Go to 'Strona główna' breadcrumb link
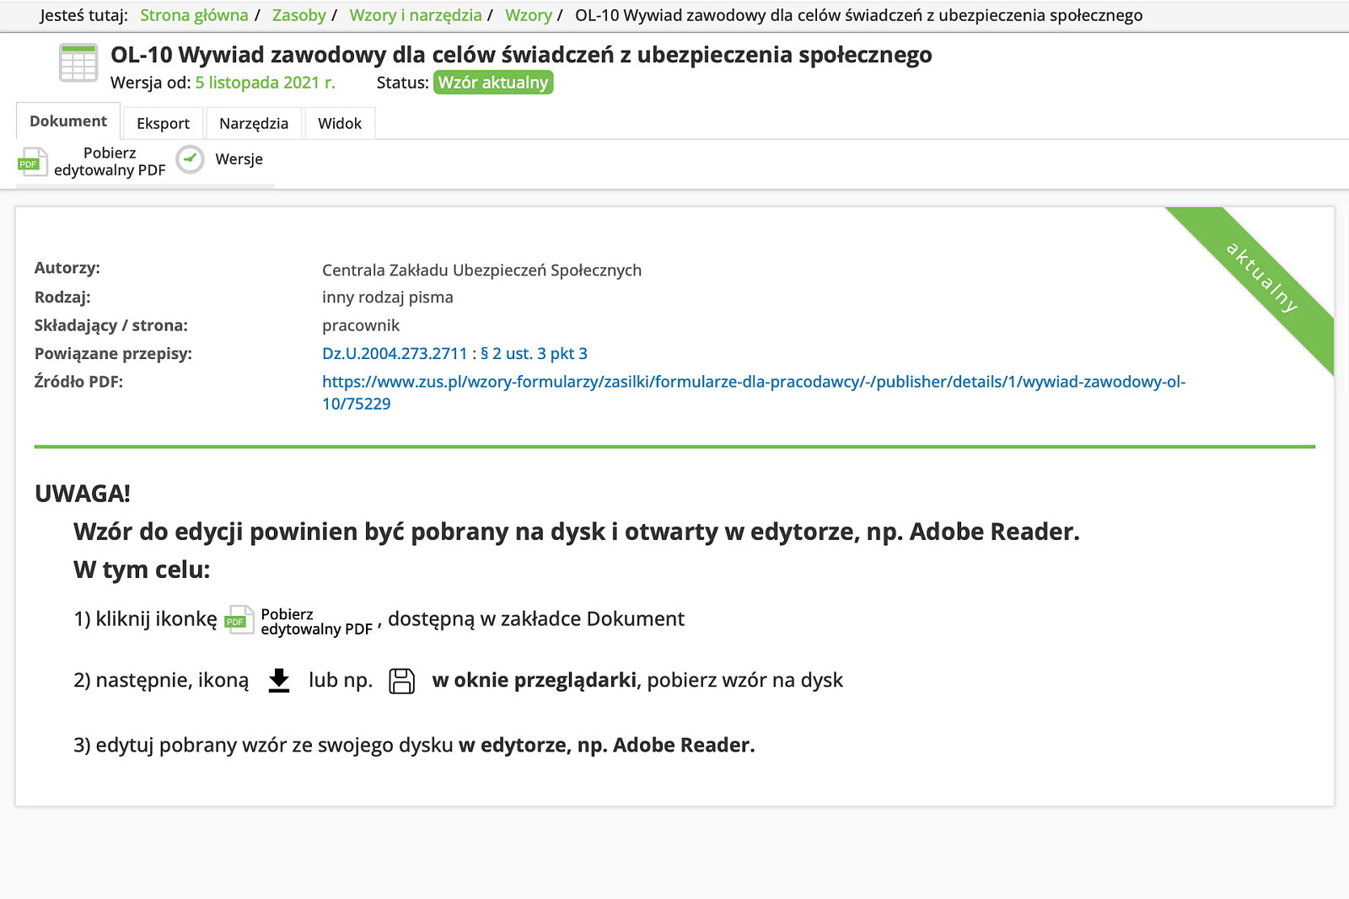The width and height of the screenshot is (1349, 899). coord(194,15)
